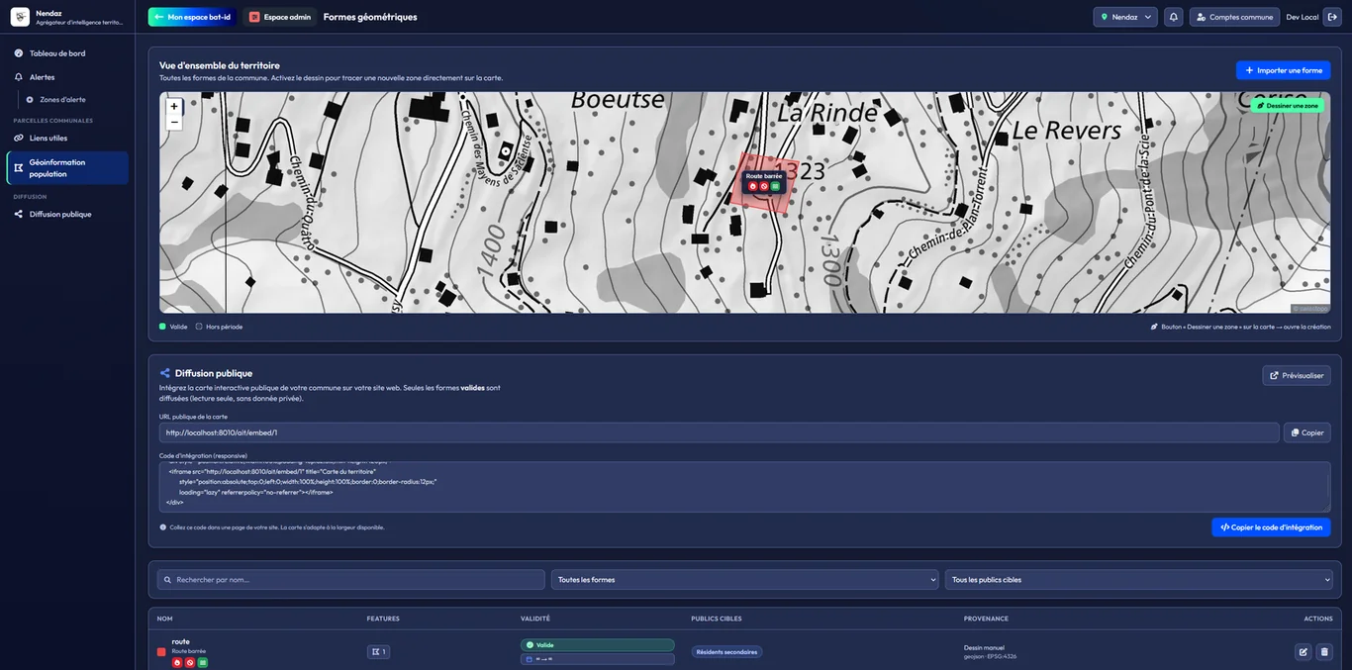
Task: Click the green icon in route row
Action: point(203,662)
